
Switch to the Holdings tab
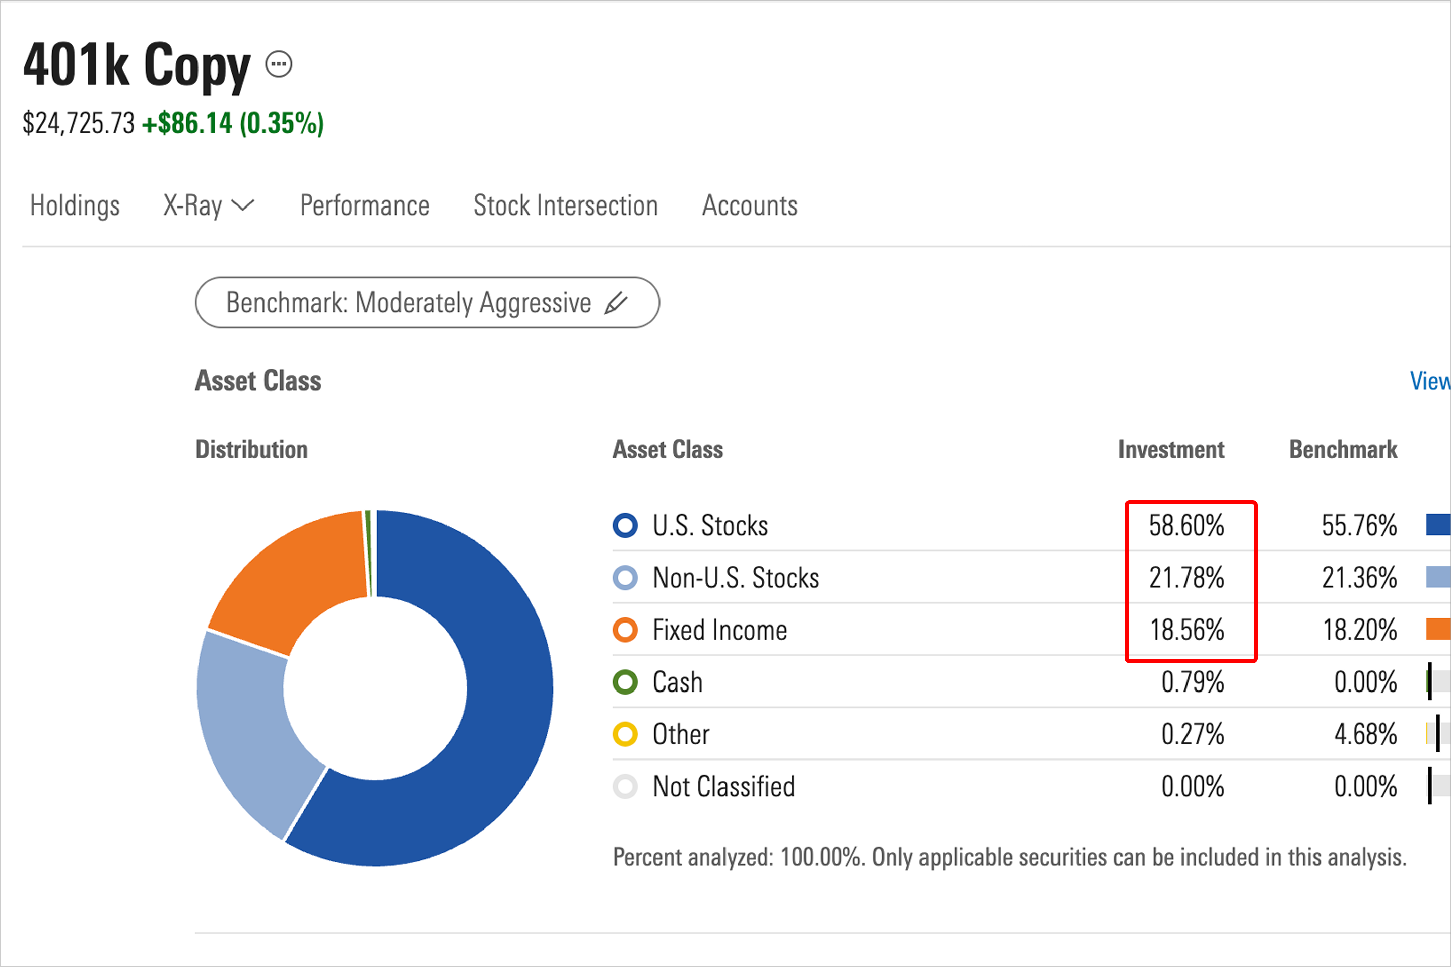pos(75,205)
